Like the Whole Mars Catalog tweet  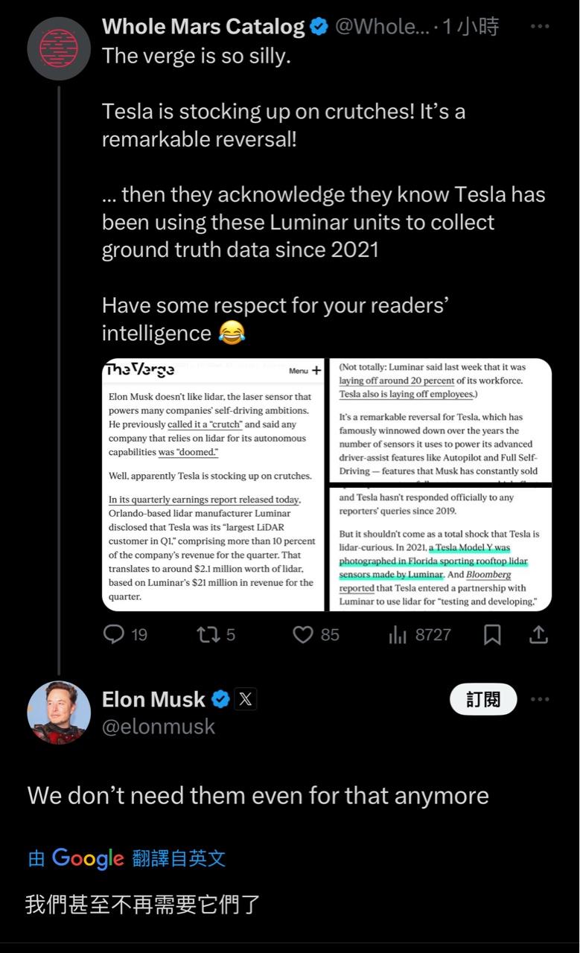[x=303, y=634]
